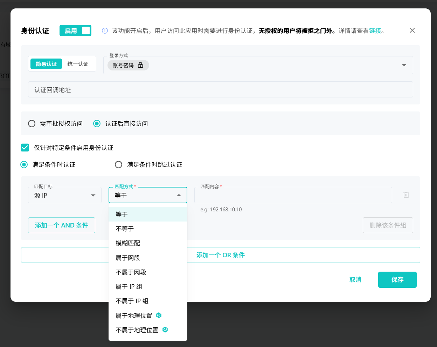Viewport: 437px width, 347px height.
Task: Choose 模糊匹配 from match method list
Action: (x=148, y=243)
